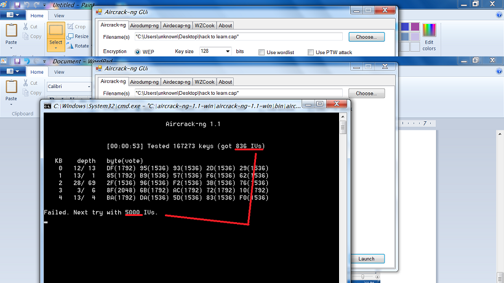Screen dimensions: 504x283
Task: Click the Launch button
Action: (x=366, y=259)
